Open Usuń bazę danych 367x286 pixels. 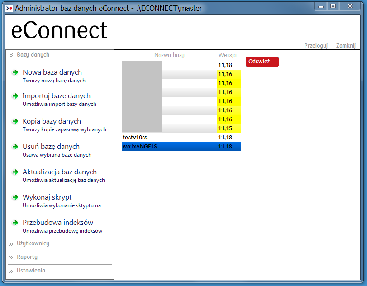coord(51,147)
